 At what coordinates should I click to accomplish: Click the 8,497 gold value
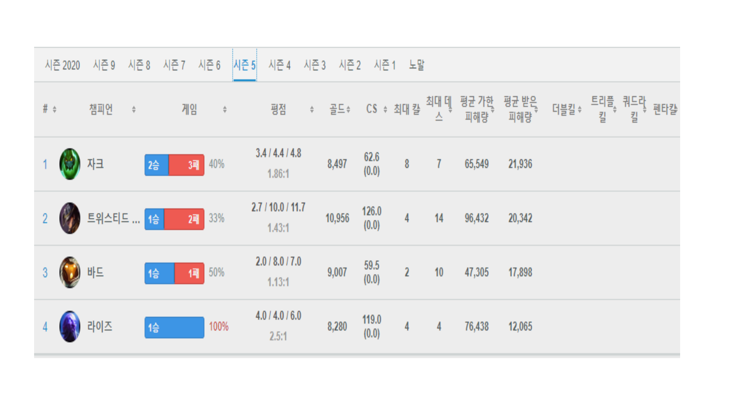[337, 164]
